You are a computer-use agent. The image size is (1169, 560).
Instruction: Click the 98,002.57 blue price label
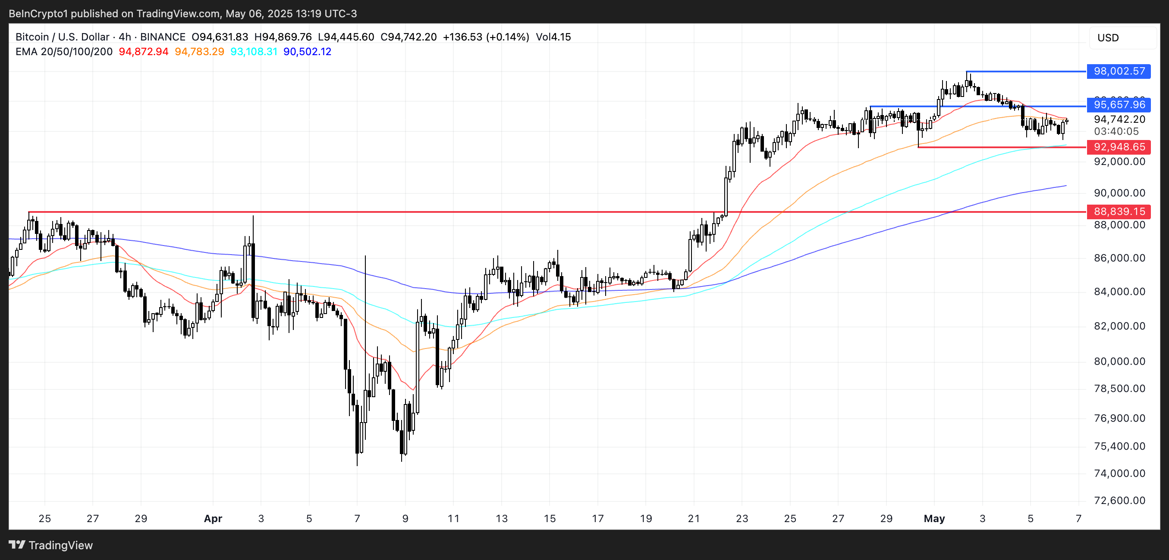click(1119, 71)
